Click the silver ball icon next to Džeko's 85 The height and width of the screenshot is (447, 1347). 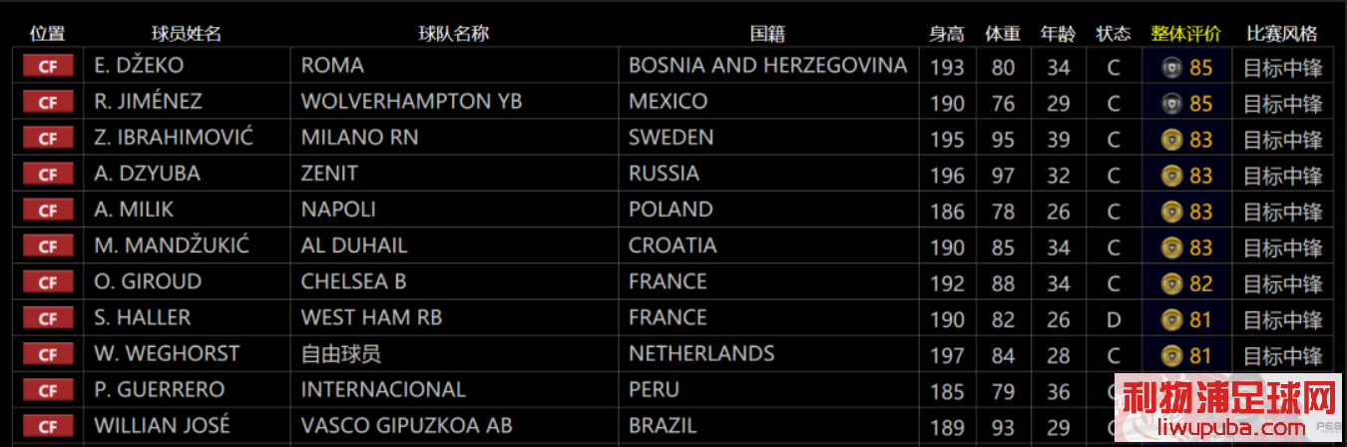click(1172, 68)
